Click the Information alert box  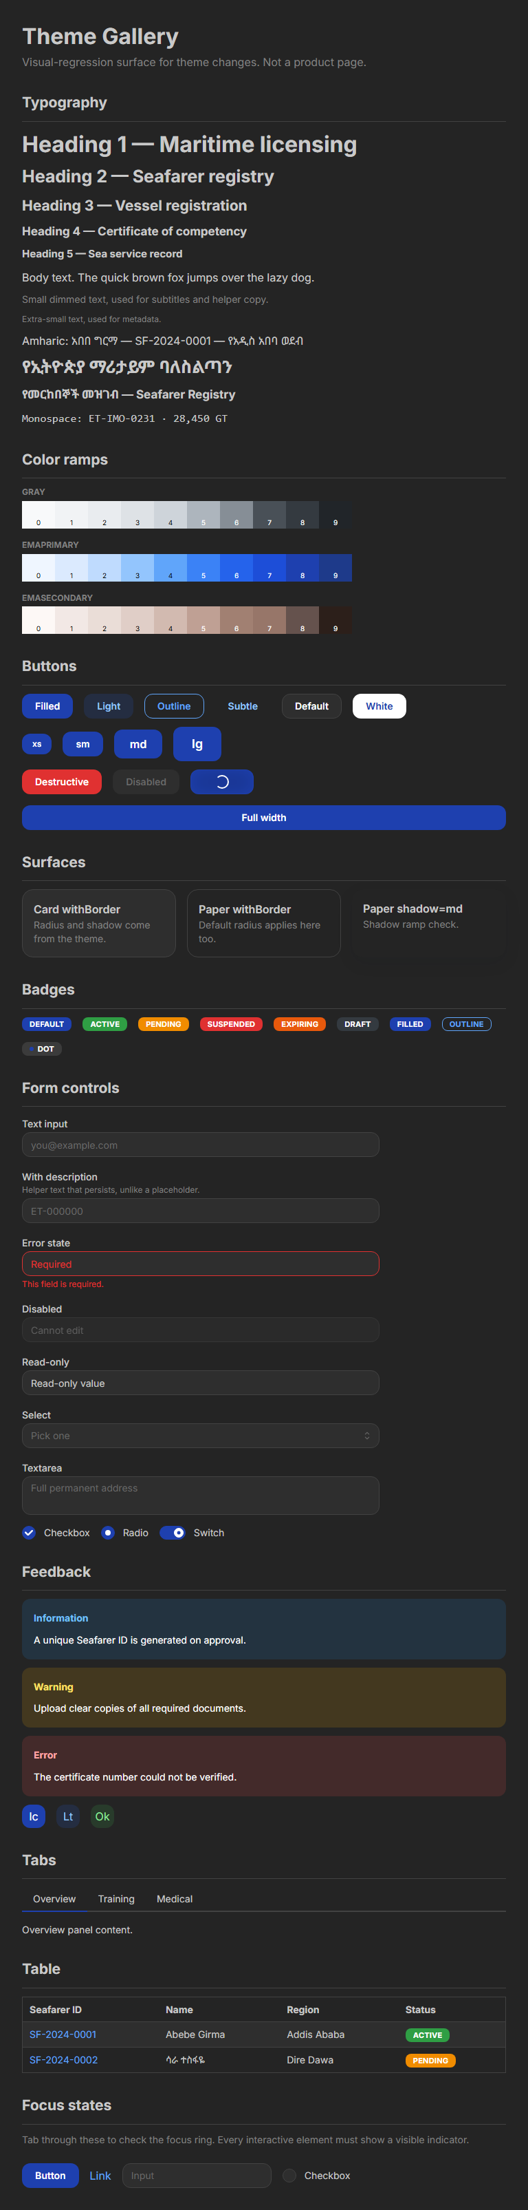click(264, 1628)
